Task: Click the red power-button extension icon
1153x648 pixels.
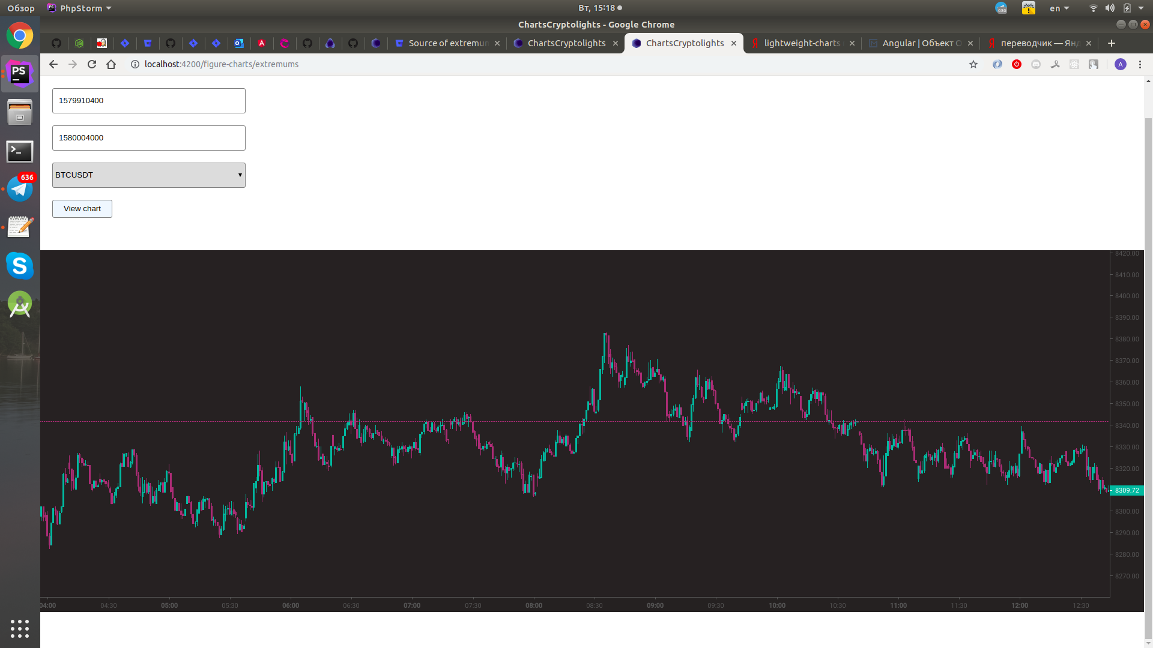Action: click(x=1017, y=64)
